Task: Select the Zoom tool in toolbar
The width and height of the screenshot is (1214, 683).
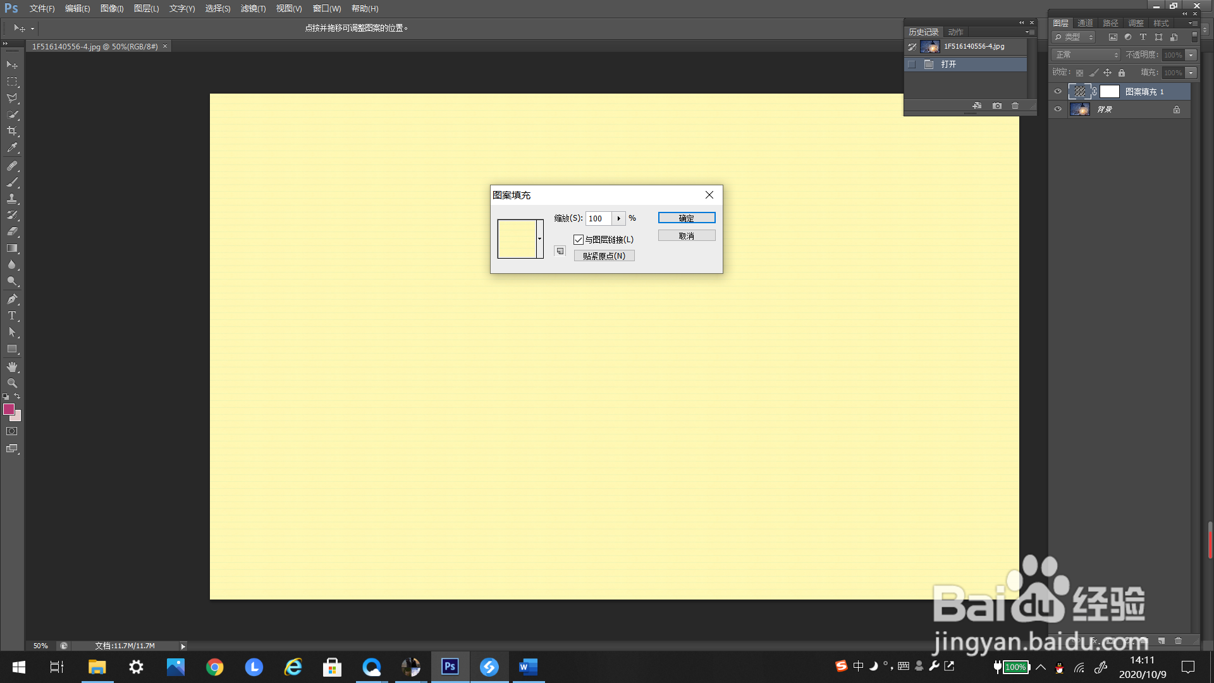Action: 12,383
